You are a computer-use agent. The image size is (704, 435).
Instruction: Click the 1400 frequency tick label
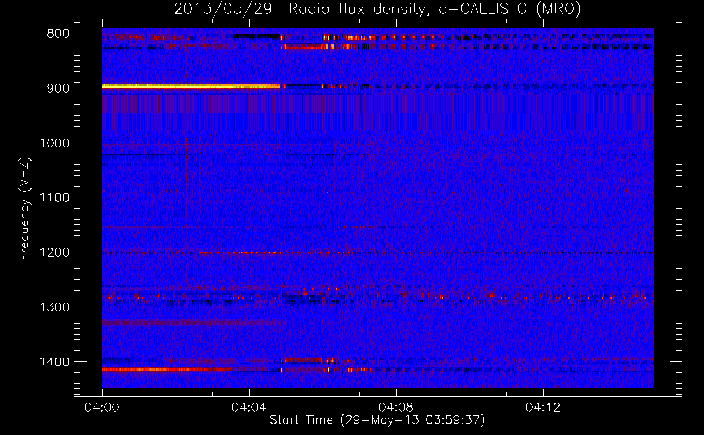click(54, 362)
